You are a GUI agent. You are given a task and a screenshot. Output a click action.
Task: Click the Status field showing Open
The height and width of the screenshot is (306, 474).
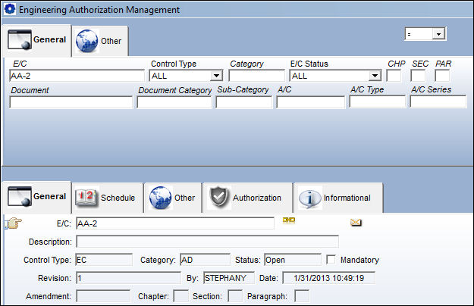pos(293,260)
